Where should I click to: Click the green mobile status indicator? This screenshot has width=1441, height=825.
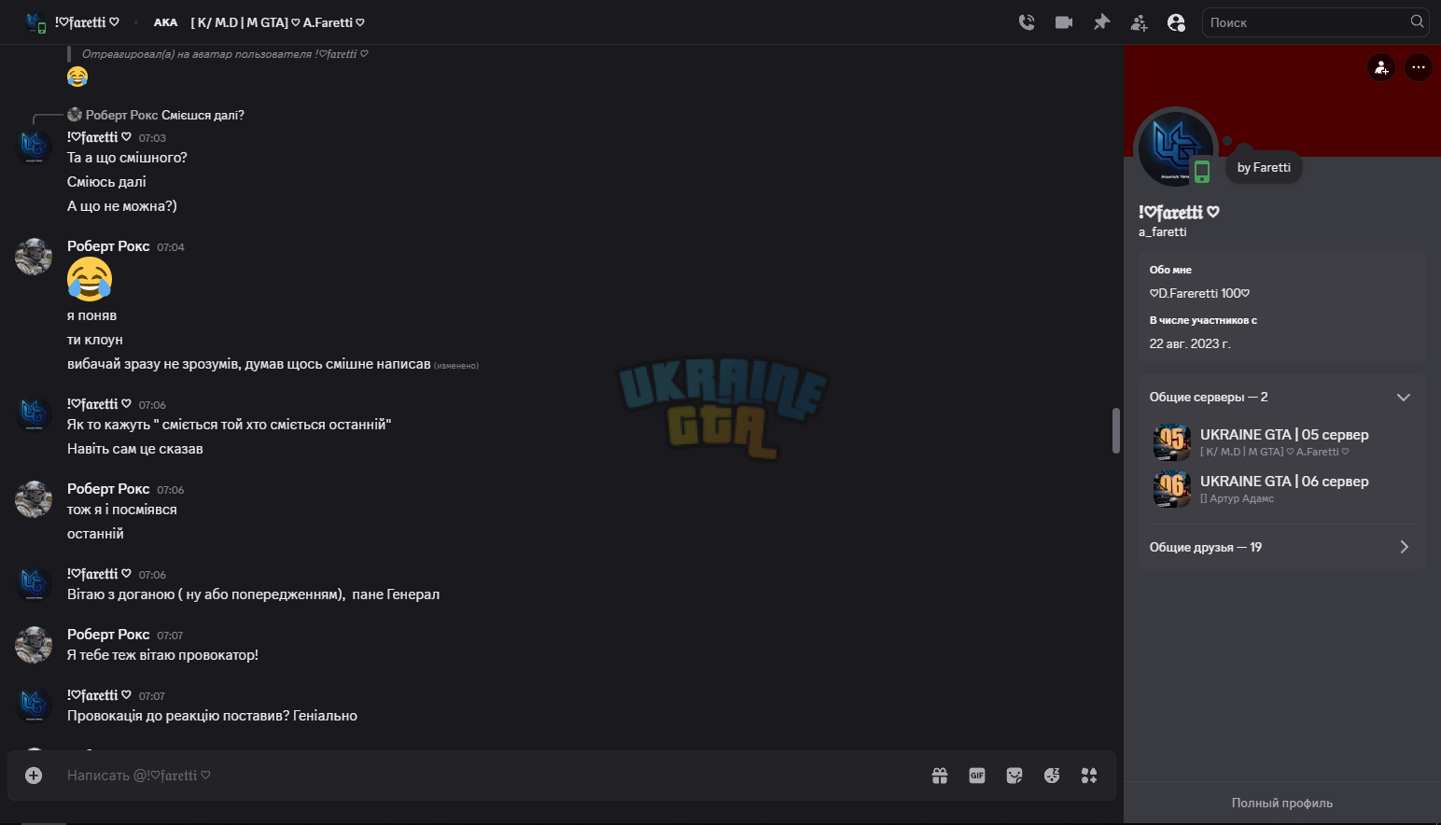coord(1202,172)
